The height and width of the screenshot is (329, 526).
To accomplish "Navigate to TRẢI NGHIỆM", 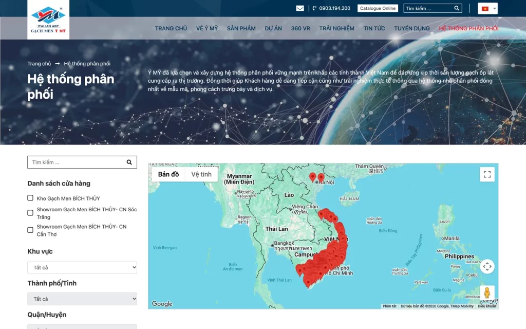I will click(337, 29).
